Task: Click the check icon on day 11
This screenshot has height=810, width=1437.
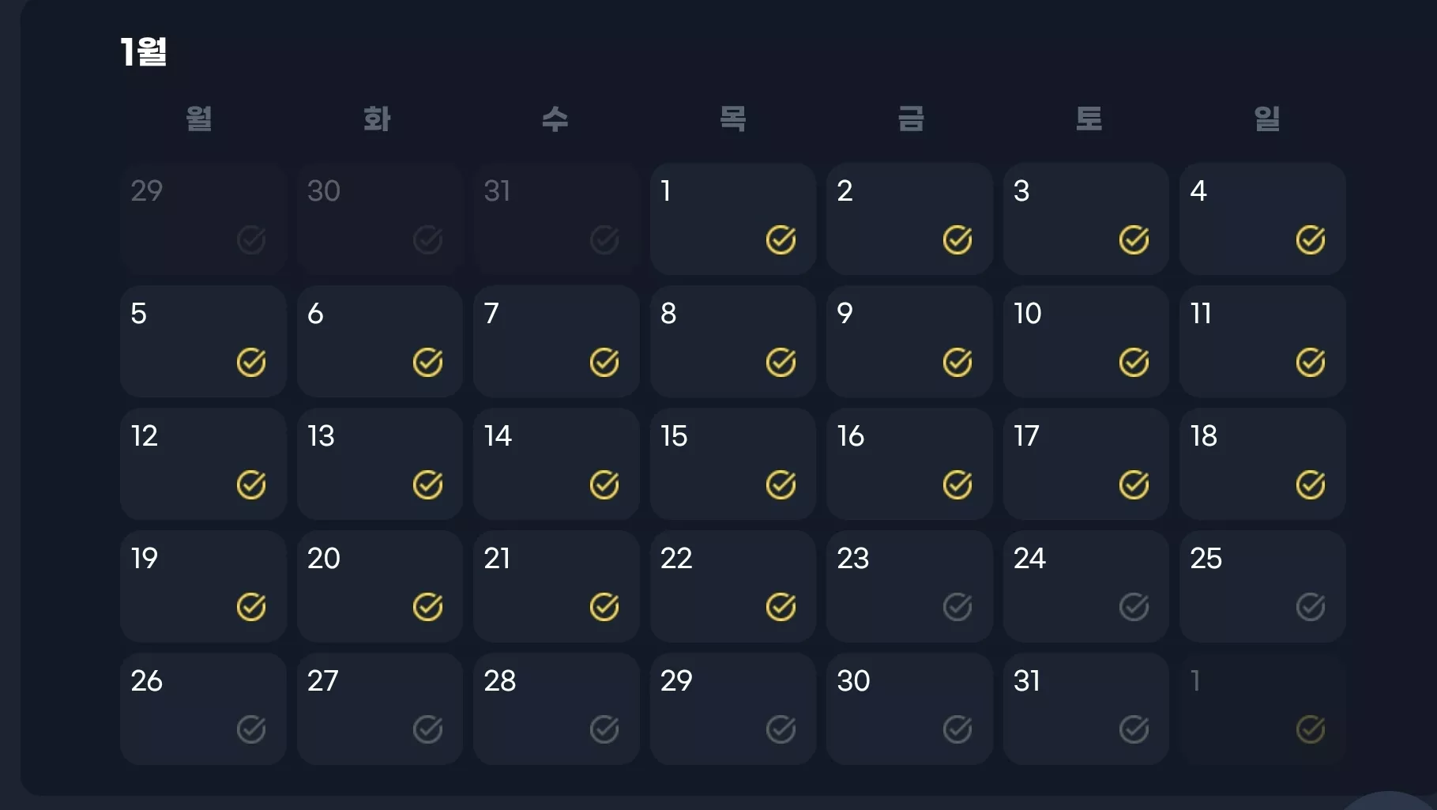Action: point(1311,362)
